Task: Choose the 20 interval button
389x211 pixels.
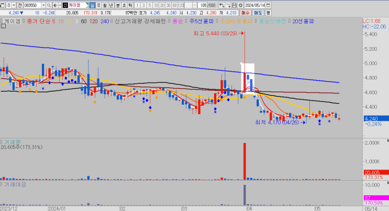Action: pos(162,5)
